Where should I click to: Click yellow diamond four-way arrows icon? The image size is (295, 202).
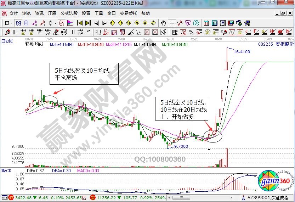point(145,23)
